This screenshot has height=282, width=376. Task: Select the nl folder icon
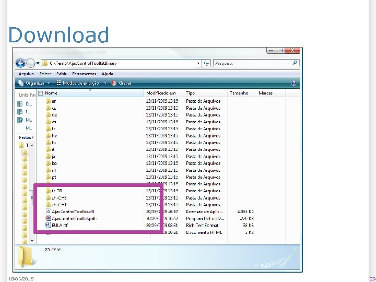click(x=48, y=170)
